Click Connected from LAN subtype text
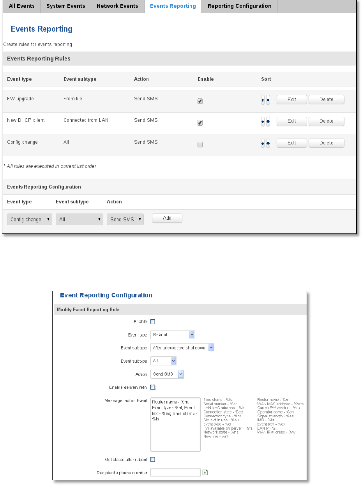 click(86, 120)
